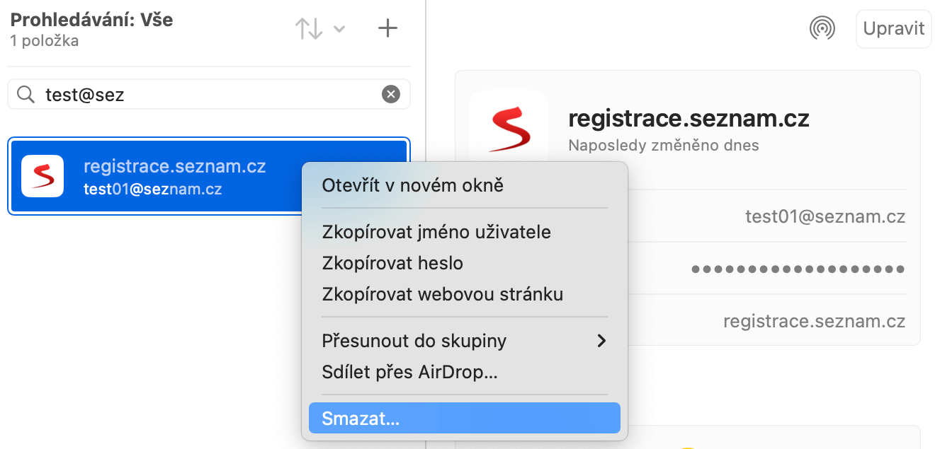Select Smazat… to delete the entry

pos(361,419)
